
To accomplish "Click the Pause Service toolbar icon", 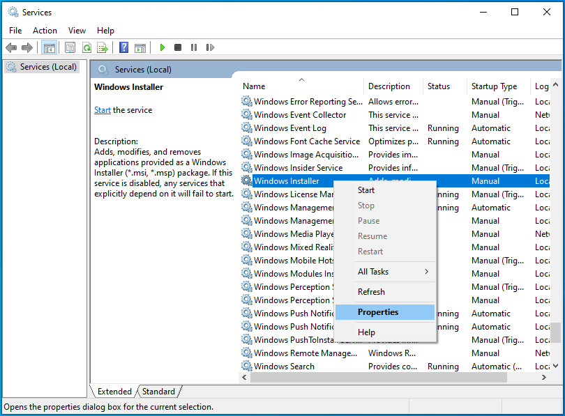I will (x=193, y=48).
